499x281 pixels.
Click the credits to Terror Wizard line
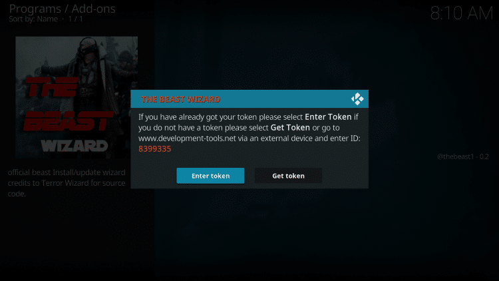click(67, 183)
